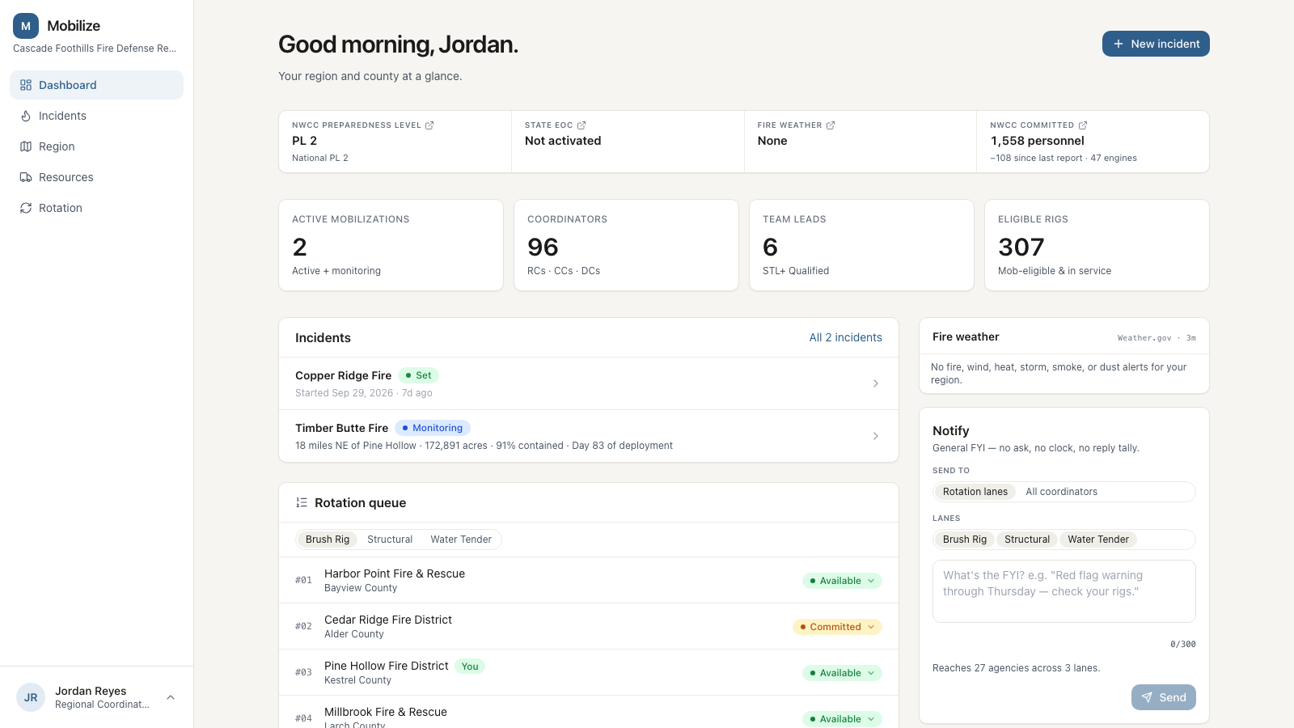Open the Dashboard sidebar item

(x=96, y=85)
